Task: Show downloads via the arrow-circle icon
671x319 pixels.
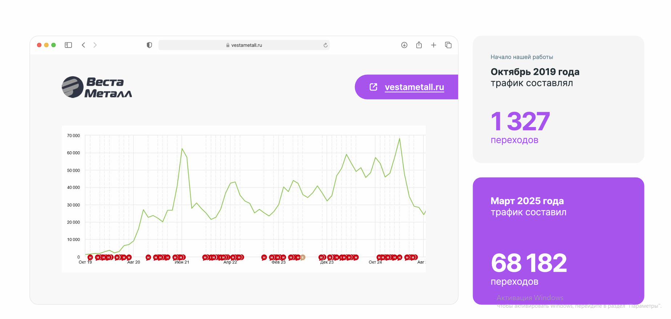Action: coord(404,45)
